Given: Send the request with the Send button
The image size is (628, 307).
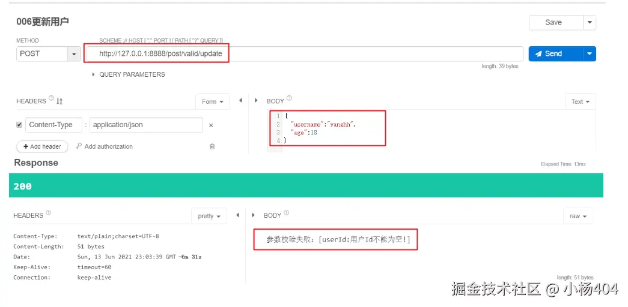Looking at the screenshot, I should click(555, 53).
